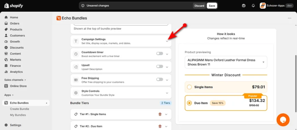The width and height of the screenshot is (297, 130).
Task: Expand Sales channels in sidebar
Action: tap(15, 80)
